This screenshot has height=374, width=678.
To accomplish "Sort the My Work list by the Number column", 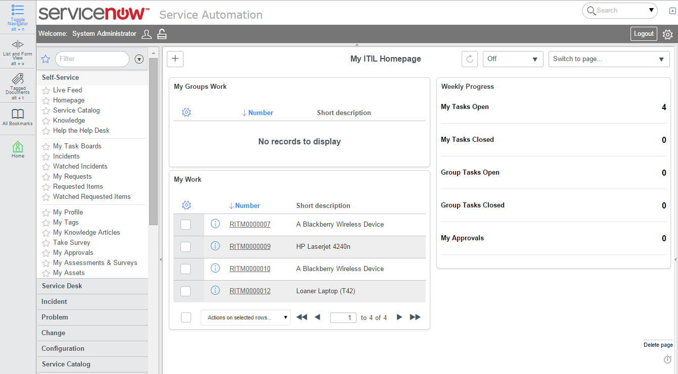I will tap(248, 206).
